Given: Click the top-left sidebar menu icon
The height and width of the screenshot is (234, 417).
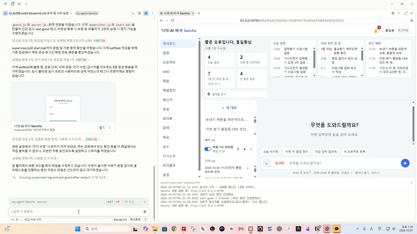Looking at the screenshot, I should (x=5, y=4).
